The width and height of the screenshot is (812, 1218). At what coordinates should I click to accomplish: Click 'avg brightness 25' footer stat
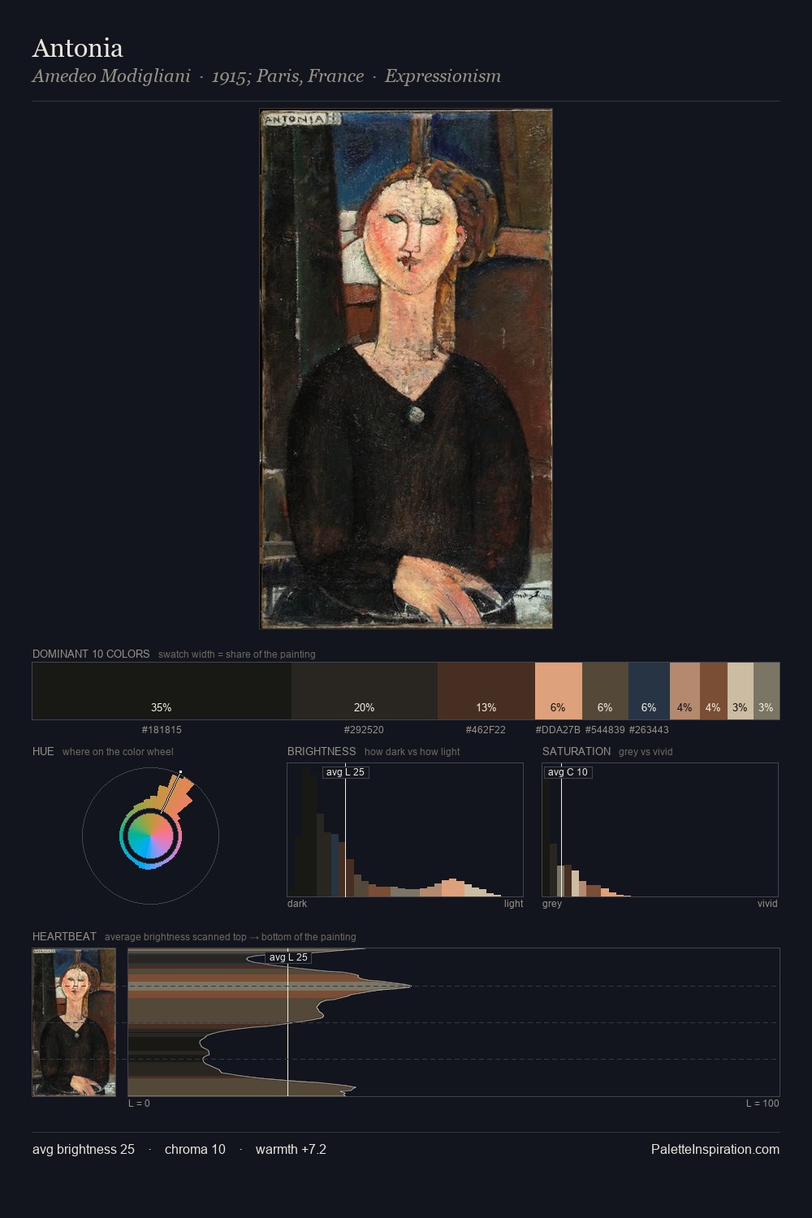pyautogui.click(x=84, y=1149)
